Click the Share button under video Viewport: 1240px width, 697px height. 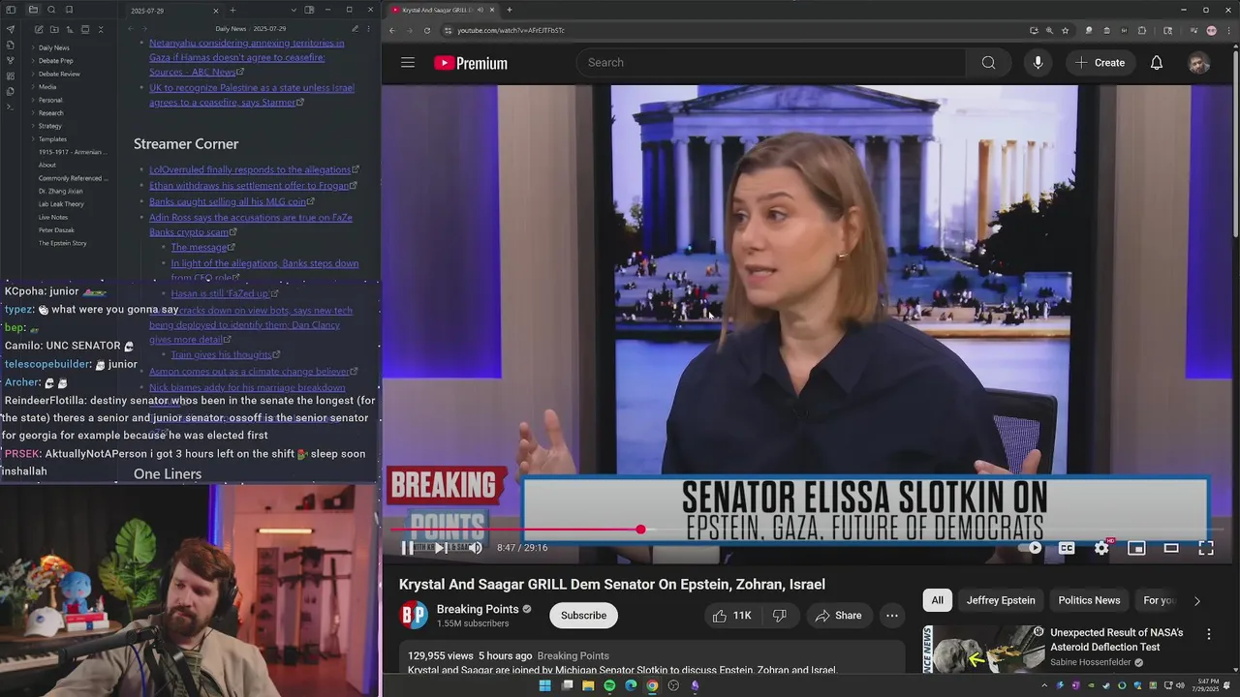pos(838,616)
